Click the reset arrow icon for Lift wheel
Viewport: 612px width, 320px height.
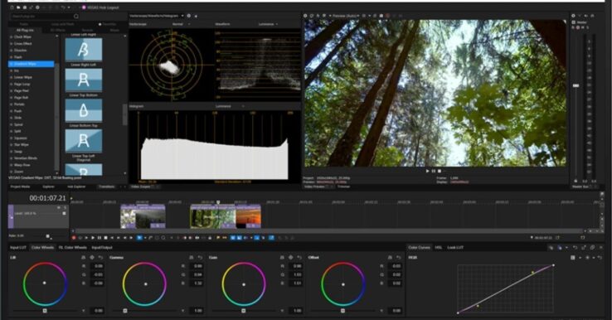tap(100, 258)
